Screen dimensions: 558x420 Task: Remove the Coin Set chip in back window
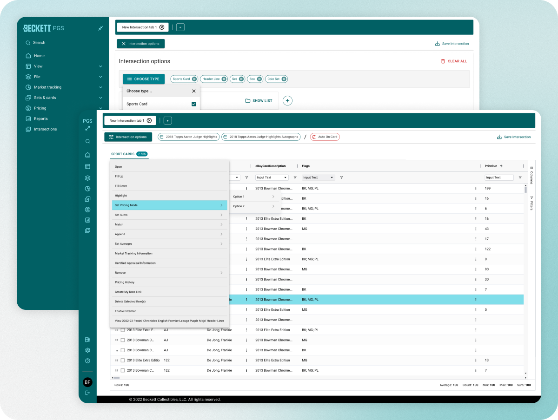pos(284,79)
